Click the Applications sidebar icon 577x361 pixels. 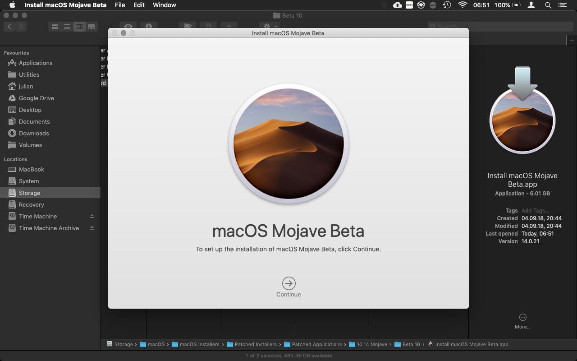pyautogui.click(x=12, y=63)
